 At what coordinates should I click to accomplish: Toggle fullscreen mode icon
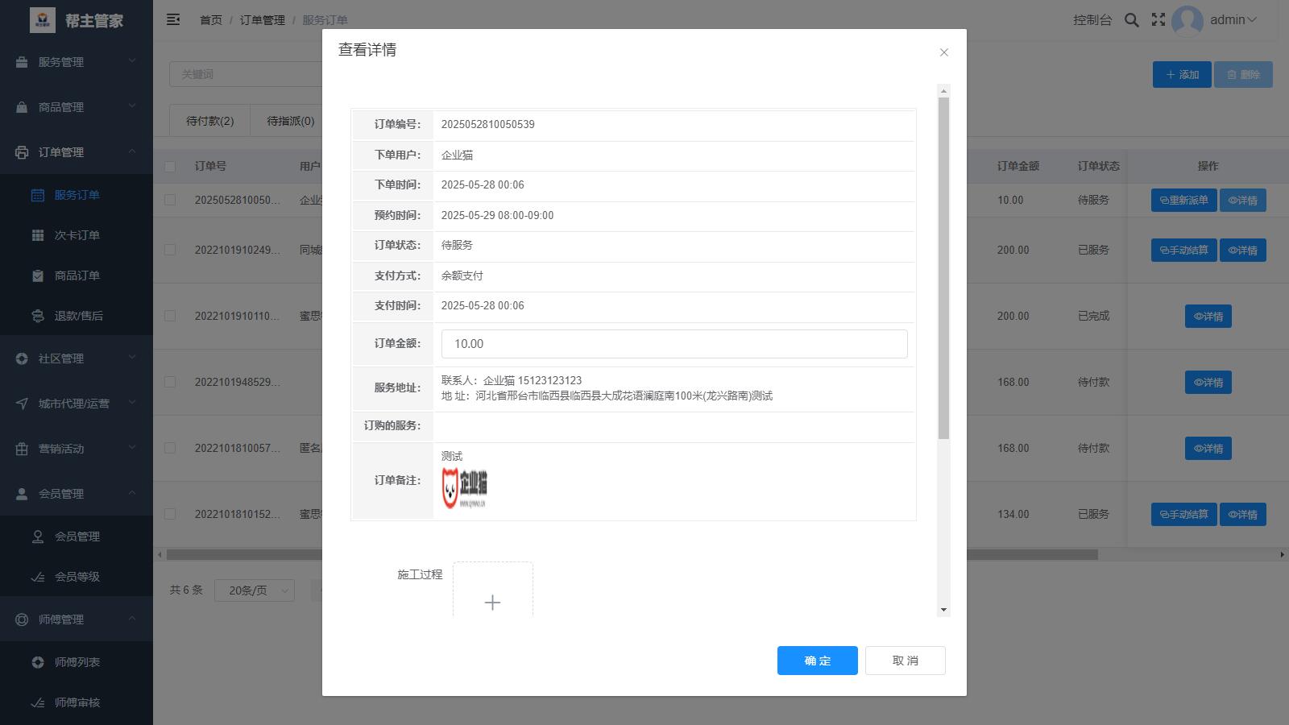1158,19
